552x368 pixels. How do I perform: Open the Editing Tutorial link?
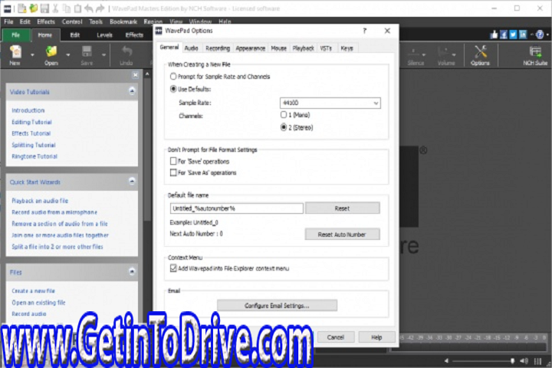click(x=31, y=122)
